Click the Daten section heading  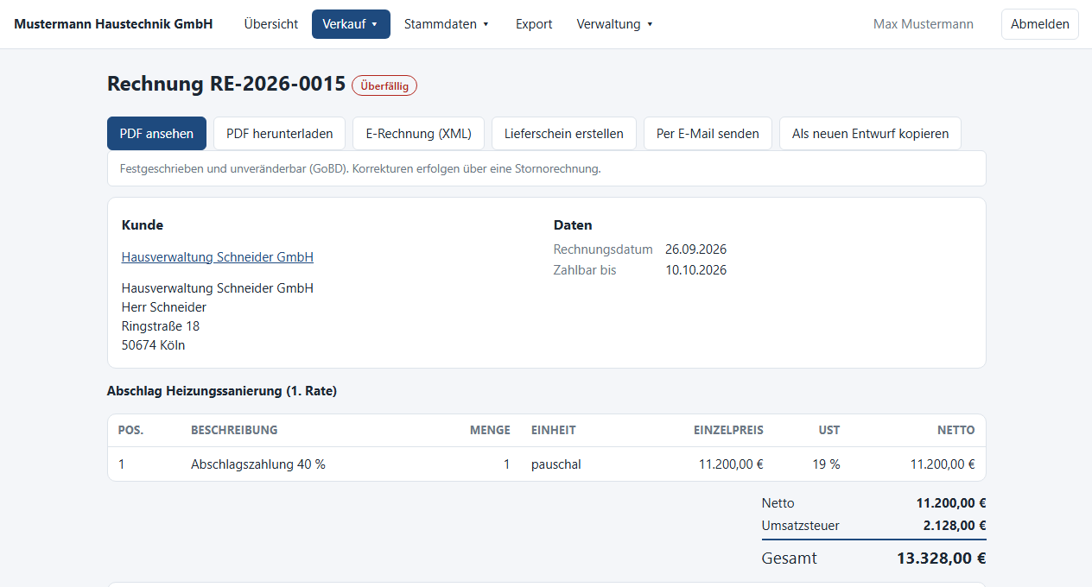pos(573,225)
